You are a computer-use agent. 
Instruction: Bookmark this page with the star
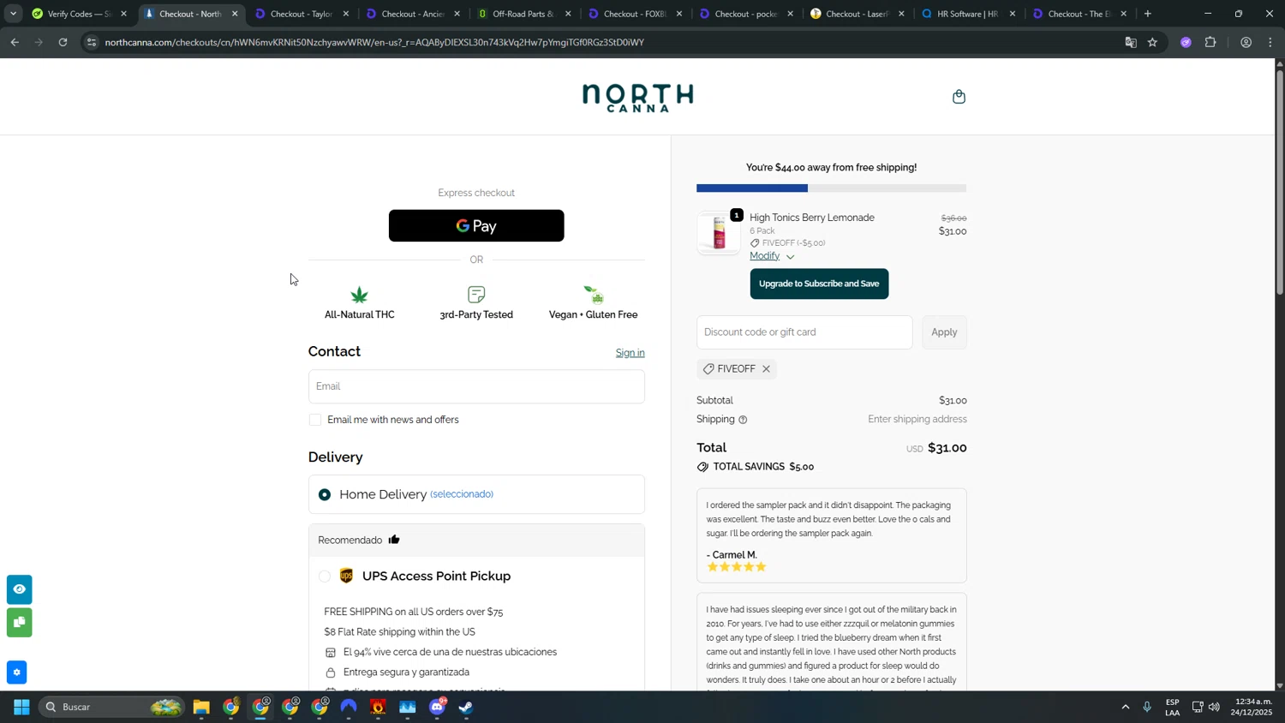coord(1153,42)
